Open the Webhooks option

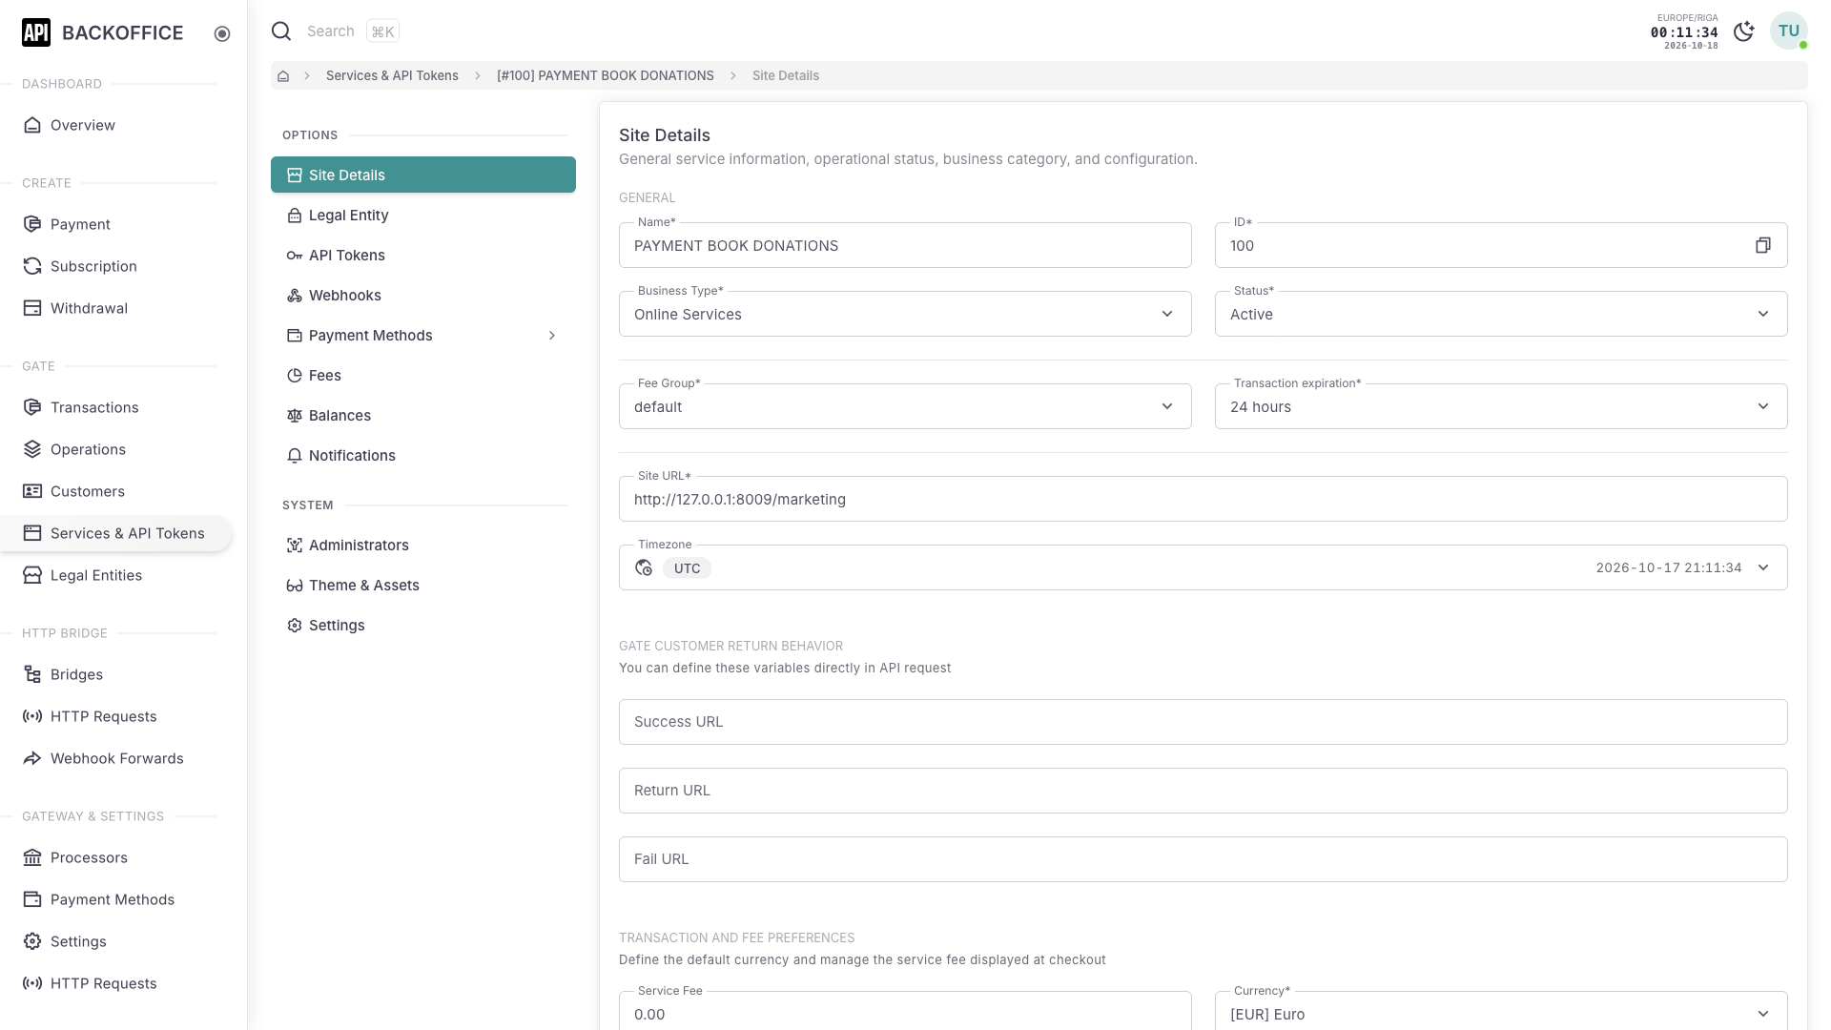point(423,296)
